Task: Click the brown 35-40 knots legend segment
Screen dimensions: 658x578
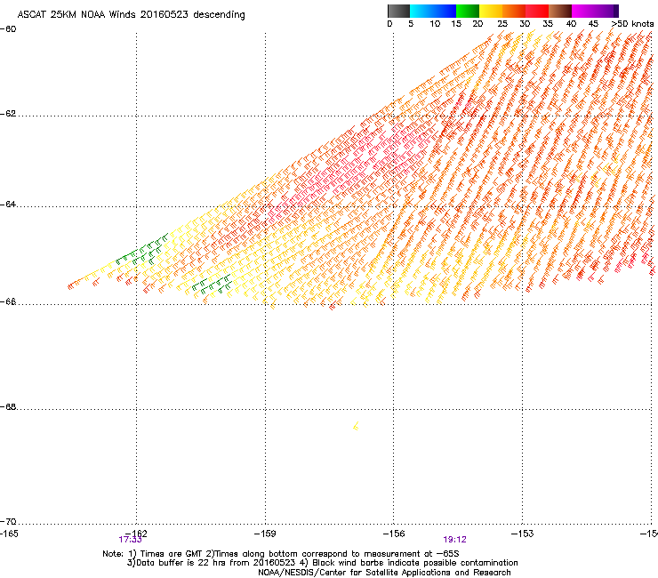Action: click(x=560, y=11)
